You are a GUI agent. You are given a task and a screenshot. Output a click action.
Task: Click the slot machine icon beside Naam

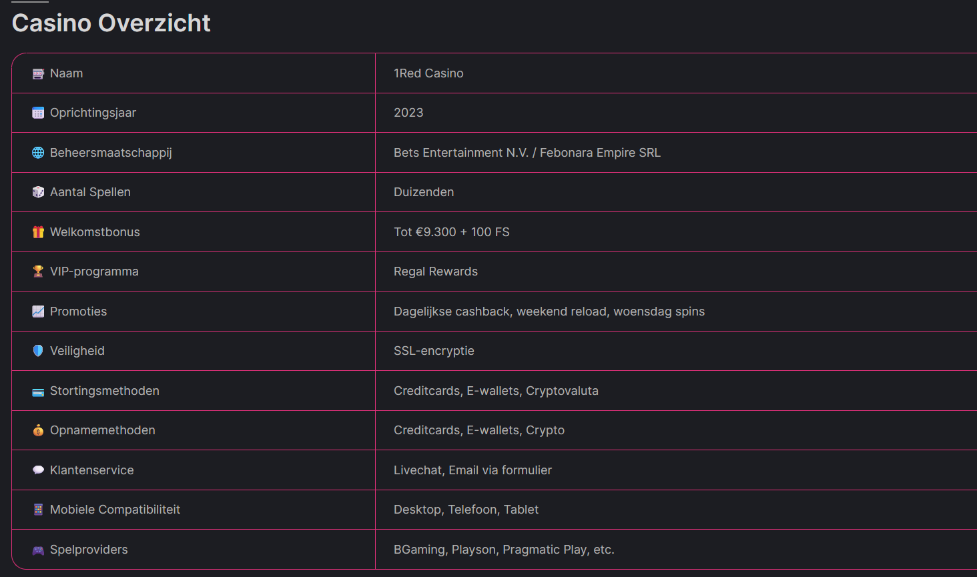click(38, 73)
